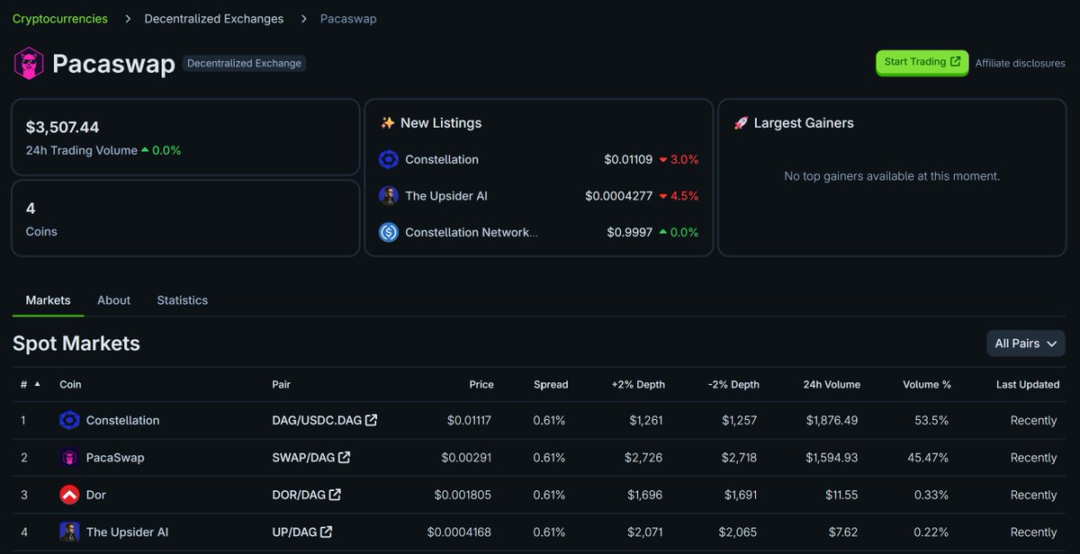Open Constellation in New Listings
Image resolution: width=1080 pixels, height=554 pixels.
[x=442, y=159]
